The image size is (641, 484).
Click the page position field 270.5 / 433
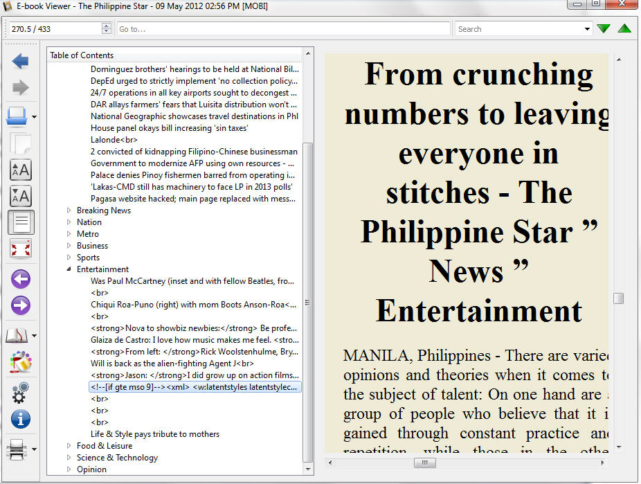point(55,29)
